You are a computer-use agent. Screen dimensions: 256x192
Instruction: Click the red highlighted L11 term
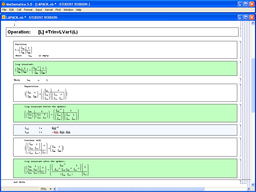click(56, 132)
